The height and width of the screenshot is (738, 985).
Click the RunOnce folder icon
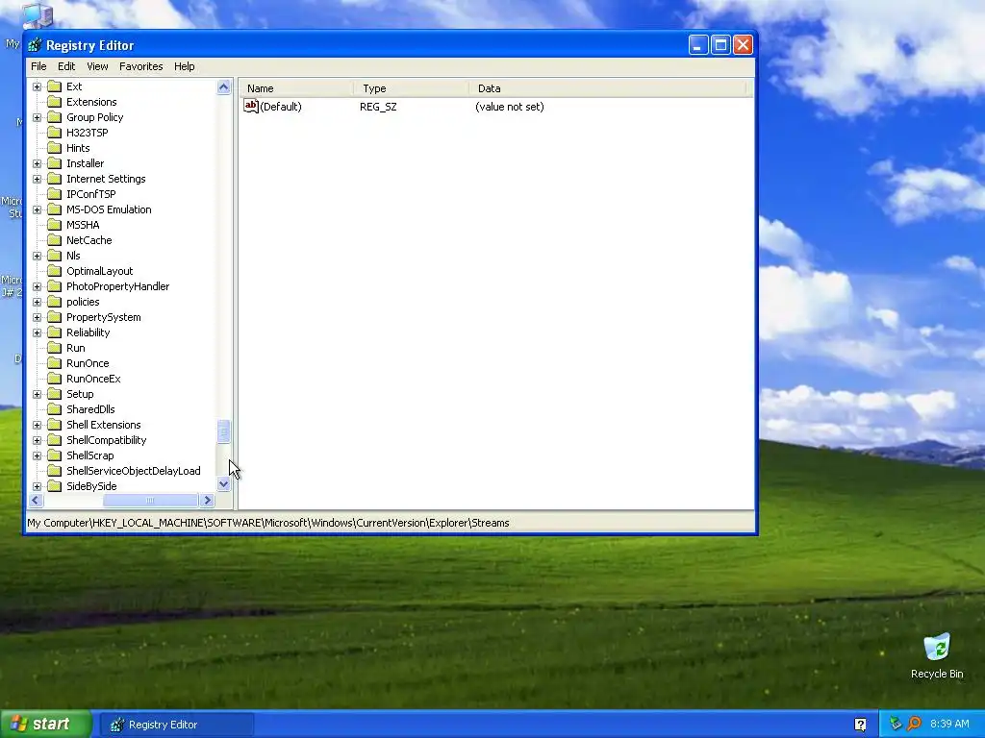tap(55, 363)
